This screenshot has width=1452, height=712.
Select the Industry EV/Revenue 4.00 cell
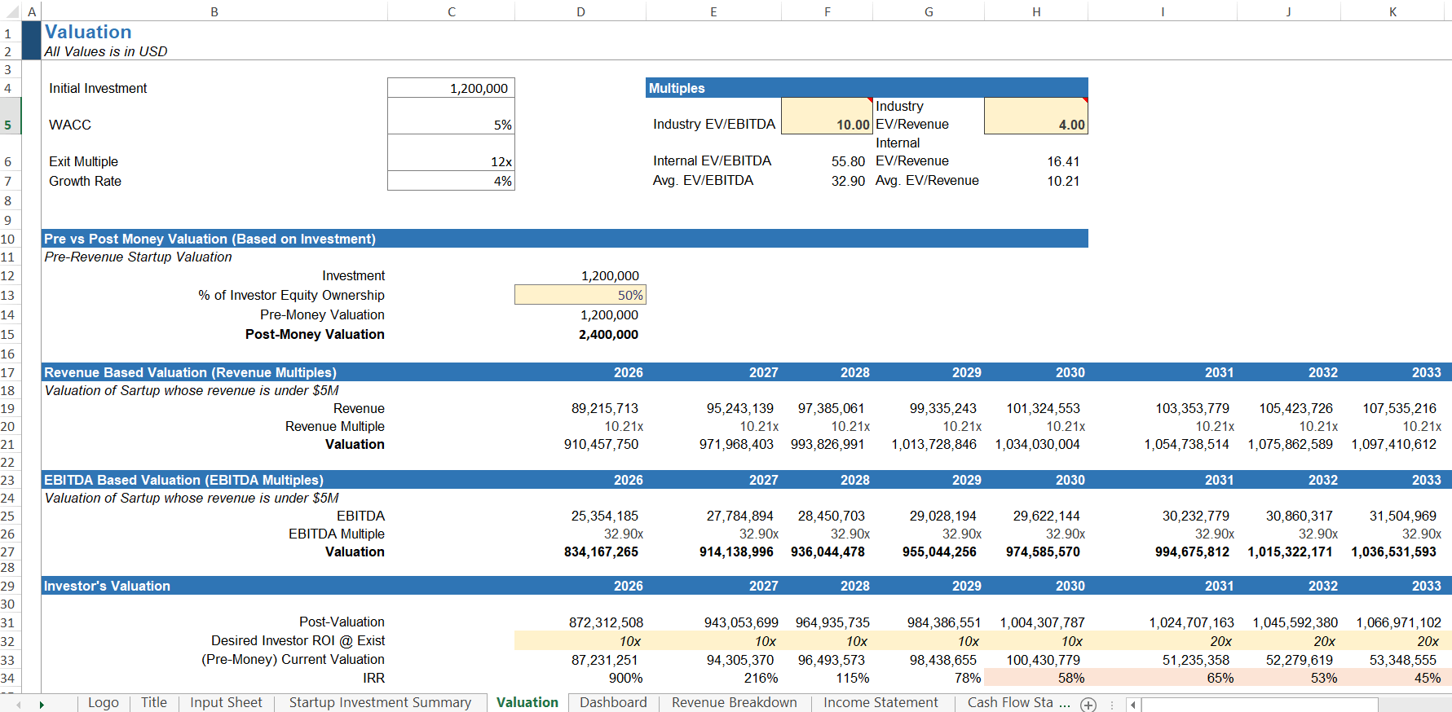(1035, 116)
